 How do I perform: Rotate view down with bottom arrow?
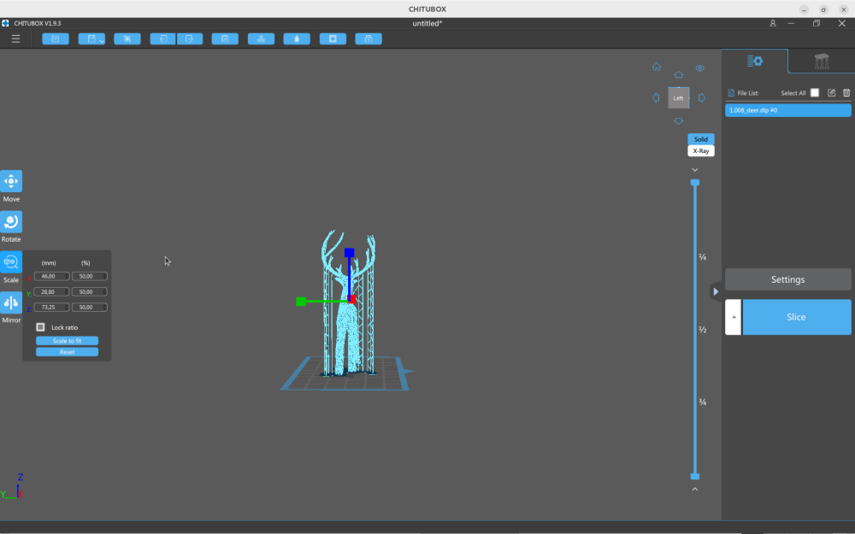point(678,121)
